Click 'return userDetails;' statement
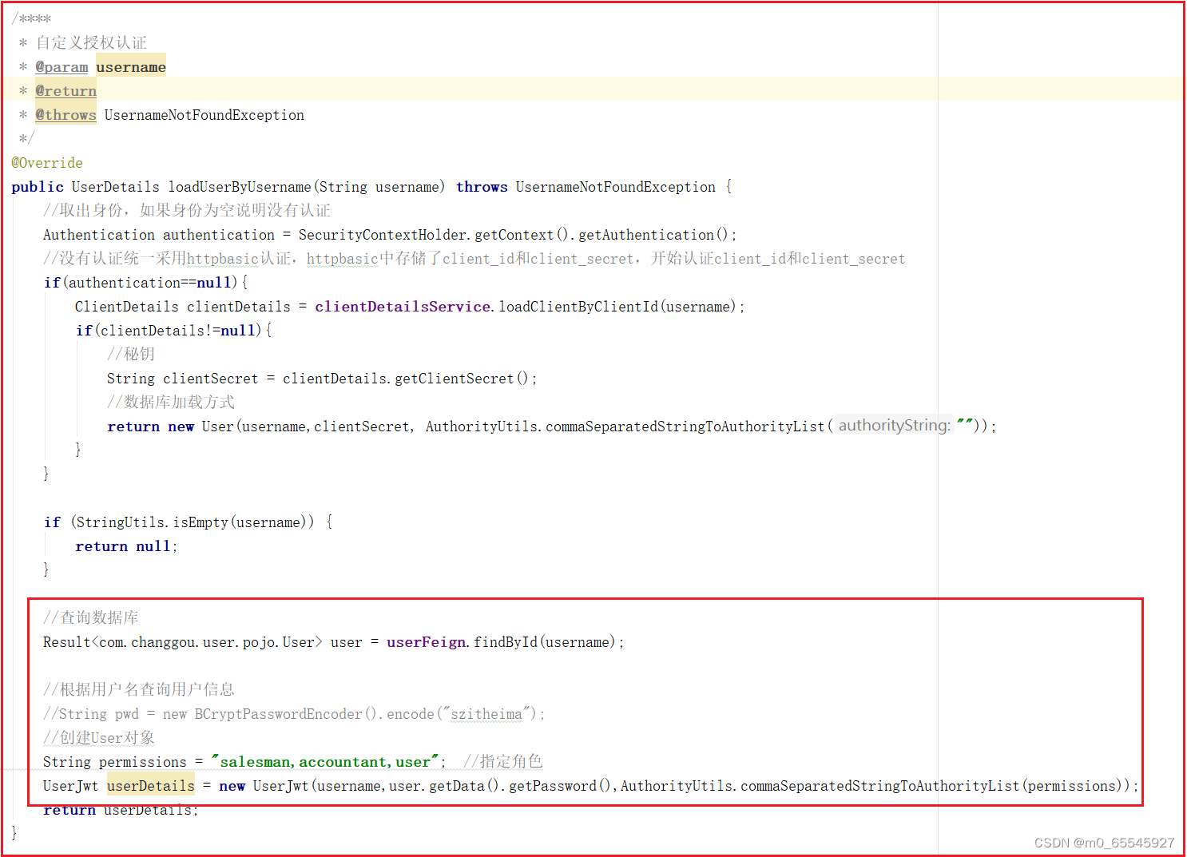 click(121, 810)
